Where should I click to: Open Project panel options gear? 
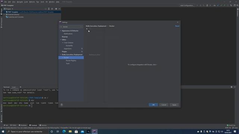pyautogui.click(x=56, y=9)
